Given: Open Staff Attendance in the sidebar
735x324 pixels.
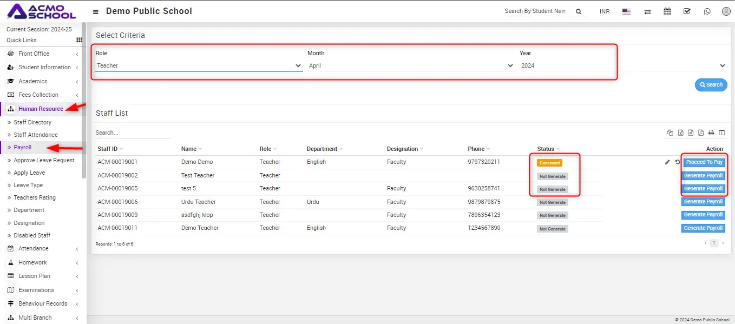Looking at the screenshot, I should coord(36,135).
